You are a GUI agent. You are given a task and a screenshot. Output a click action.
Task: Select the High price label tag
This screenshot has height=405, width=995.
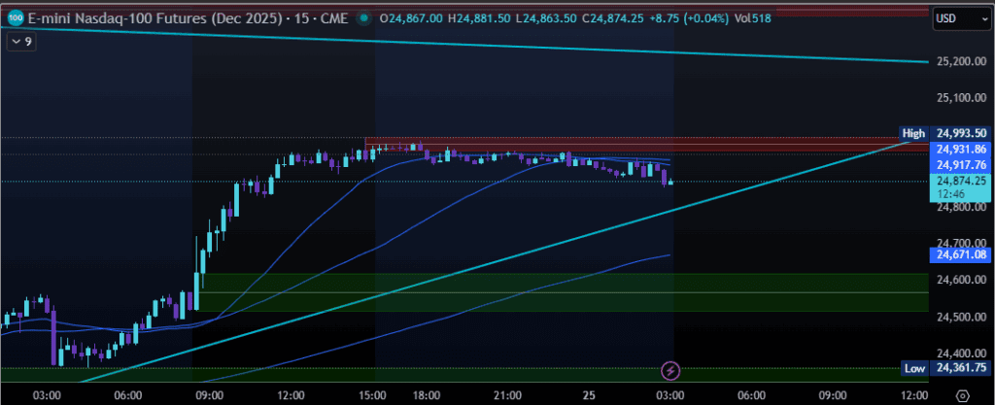click(912, 132)
